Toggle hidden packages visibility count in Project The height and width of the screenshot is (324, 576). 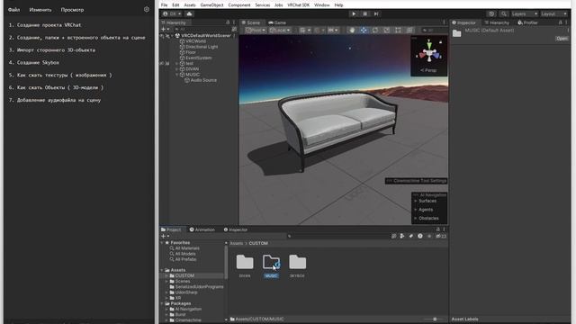pos(441,236)
